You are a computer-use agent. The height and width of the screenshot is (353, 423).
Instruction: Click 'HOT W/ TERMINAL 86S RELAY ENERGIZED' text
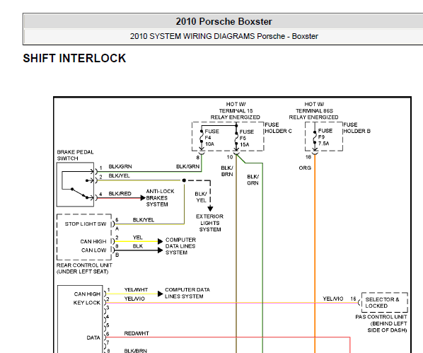pyautogui.click(x=313, y=110)
